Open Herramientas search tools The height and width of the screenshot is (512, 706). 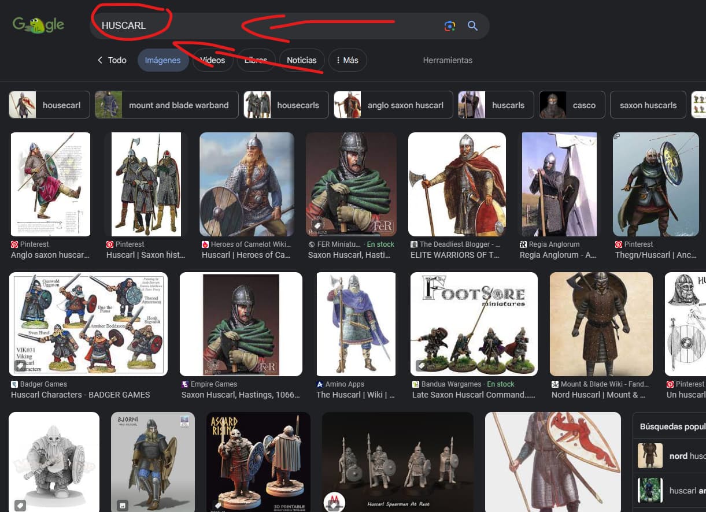[448, 60]
